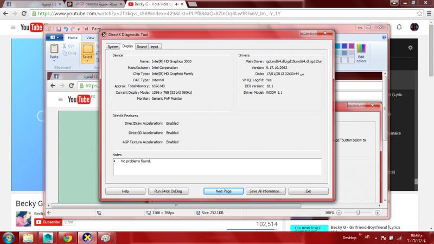
Task: Click the taskbar clock
Action: click(x=416, y=238)
